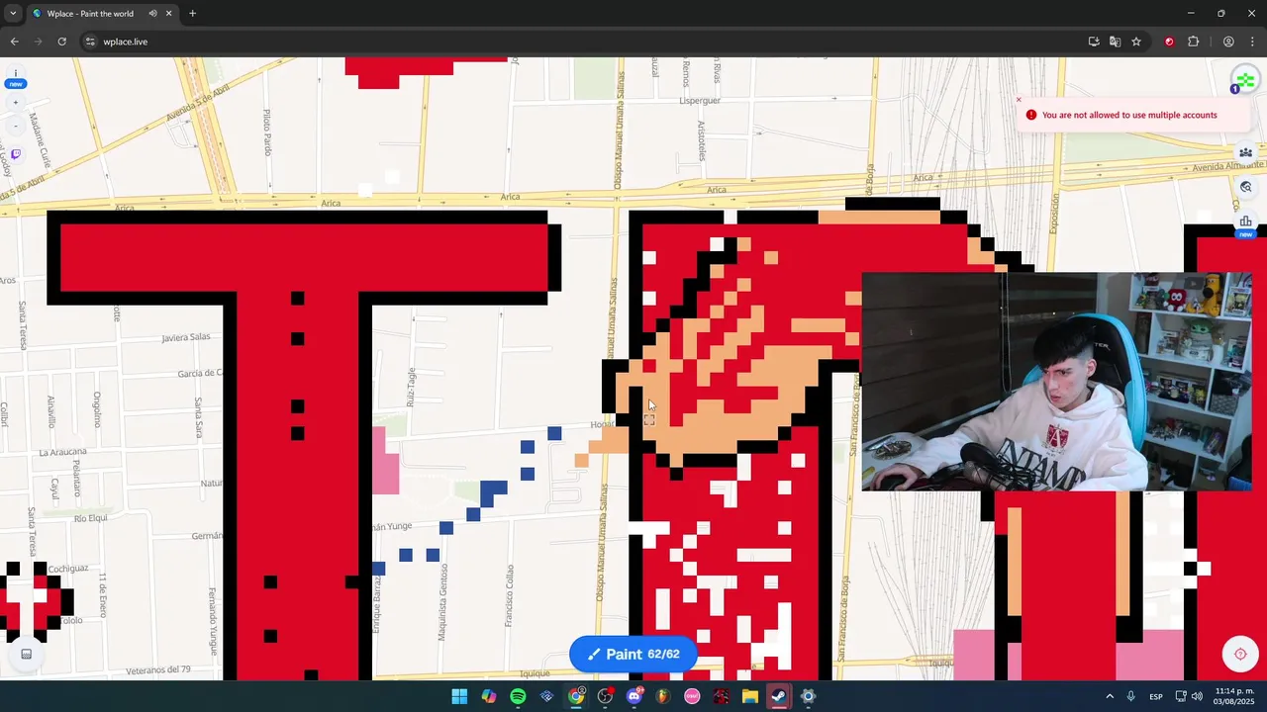Open the Windows Start menu
Image resolution: width=1267 pixels, height=712 pixels.
pyautogui.click(x=459, y=696)
